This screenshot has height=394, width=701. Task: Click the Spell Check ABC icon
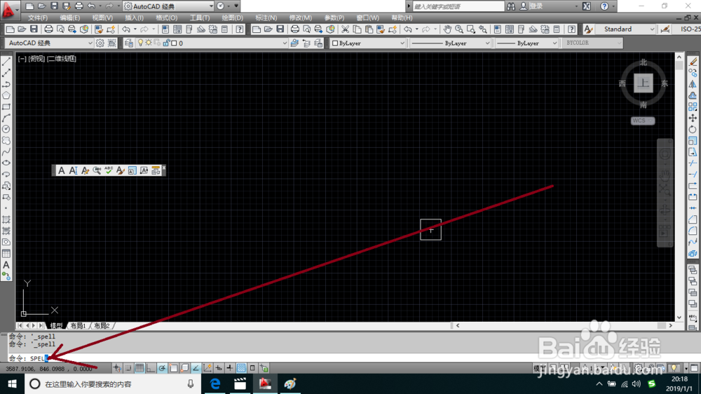coord(109,170)
